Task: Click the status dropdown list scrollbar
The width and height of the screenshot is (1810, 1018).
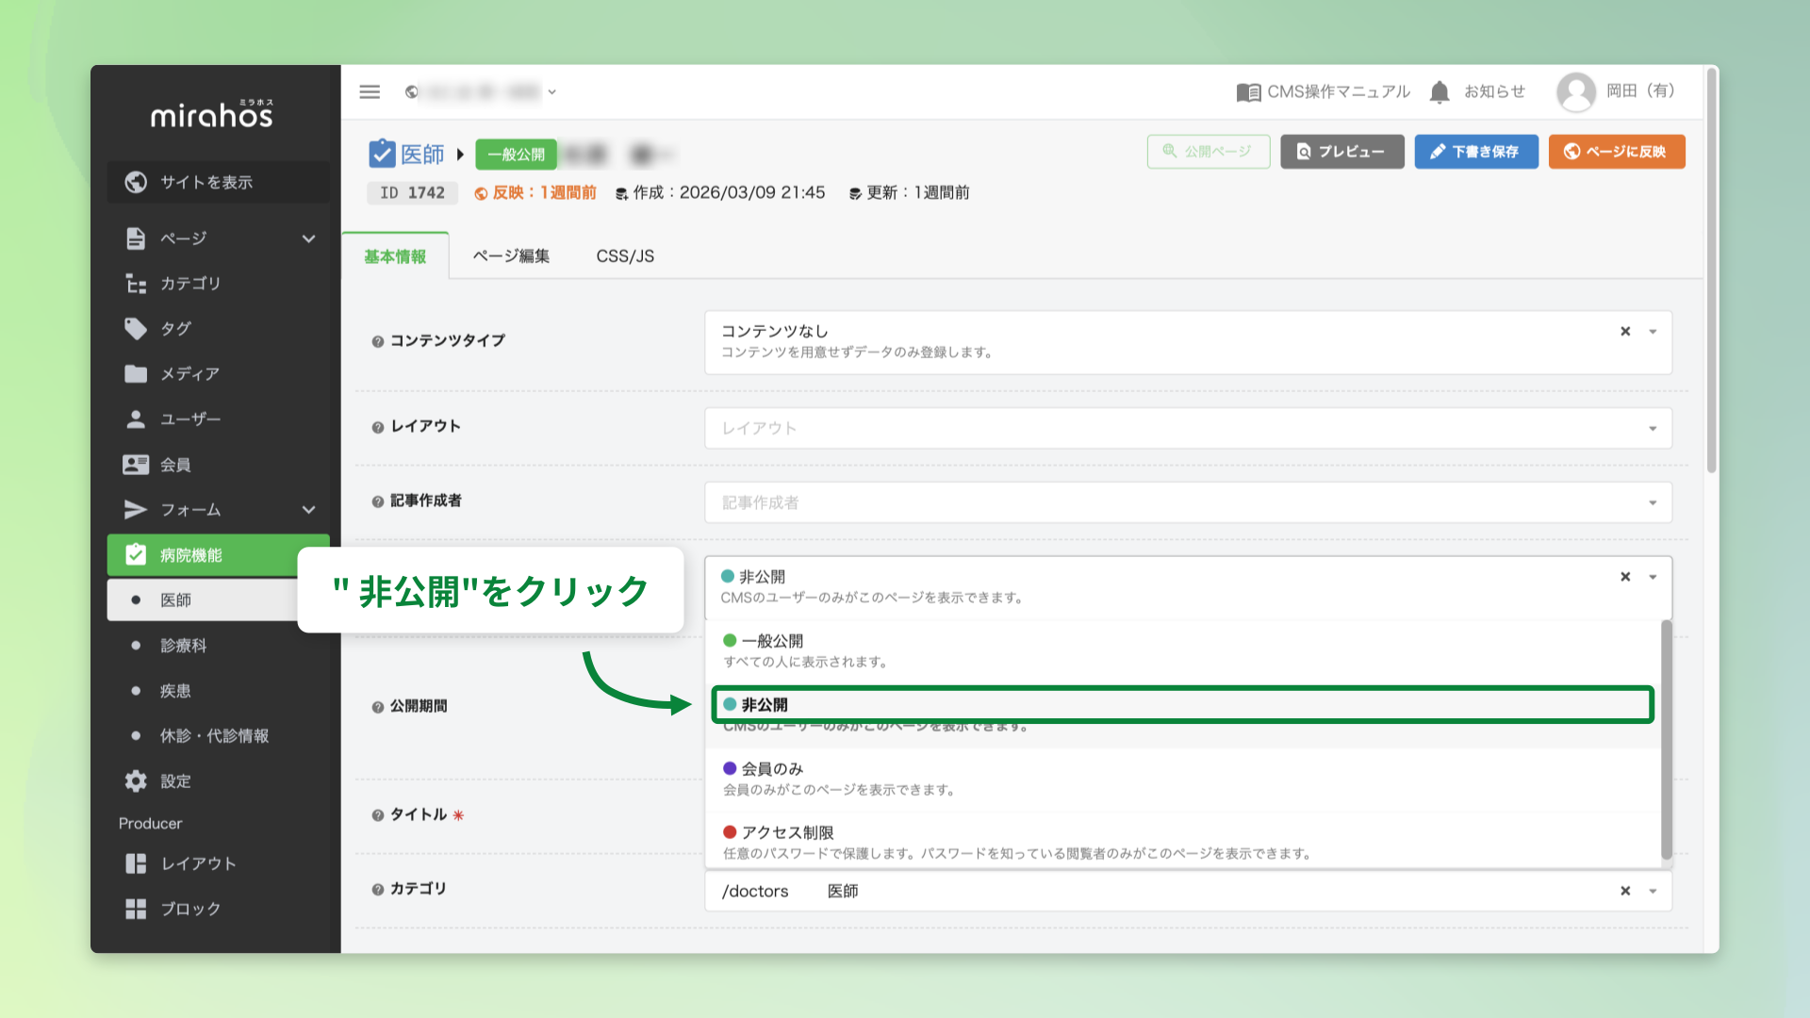Action: [x=1666, y=740]
